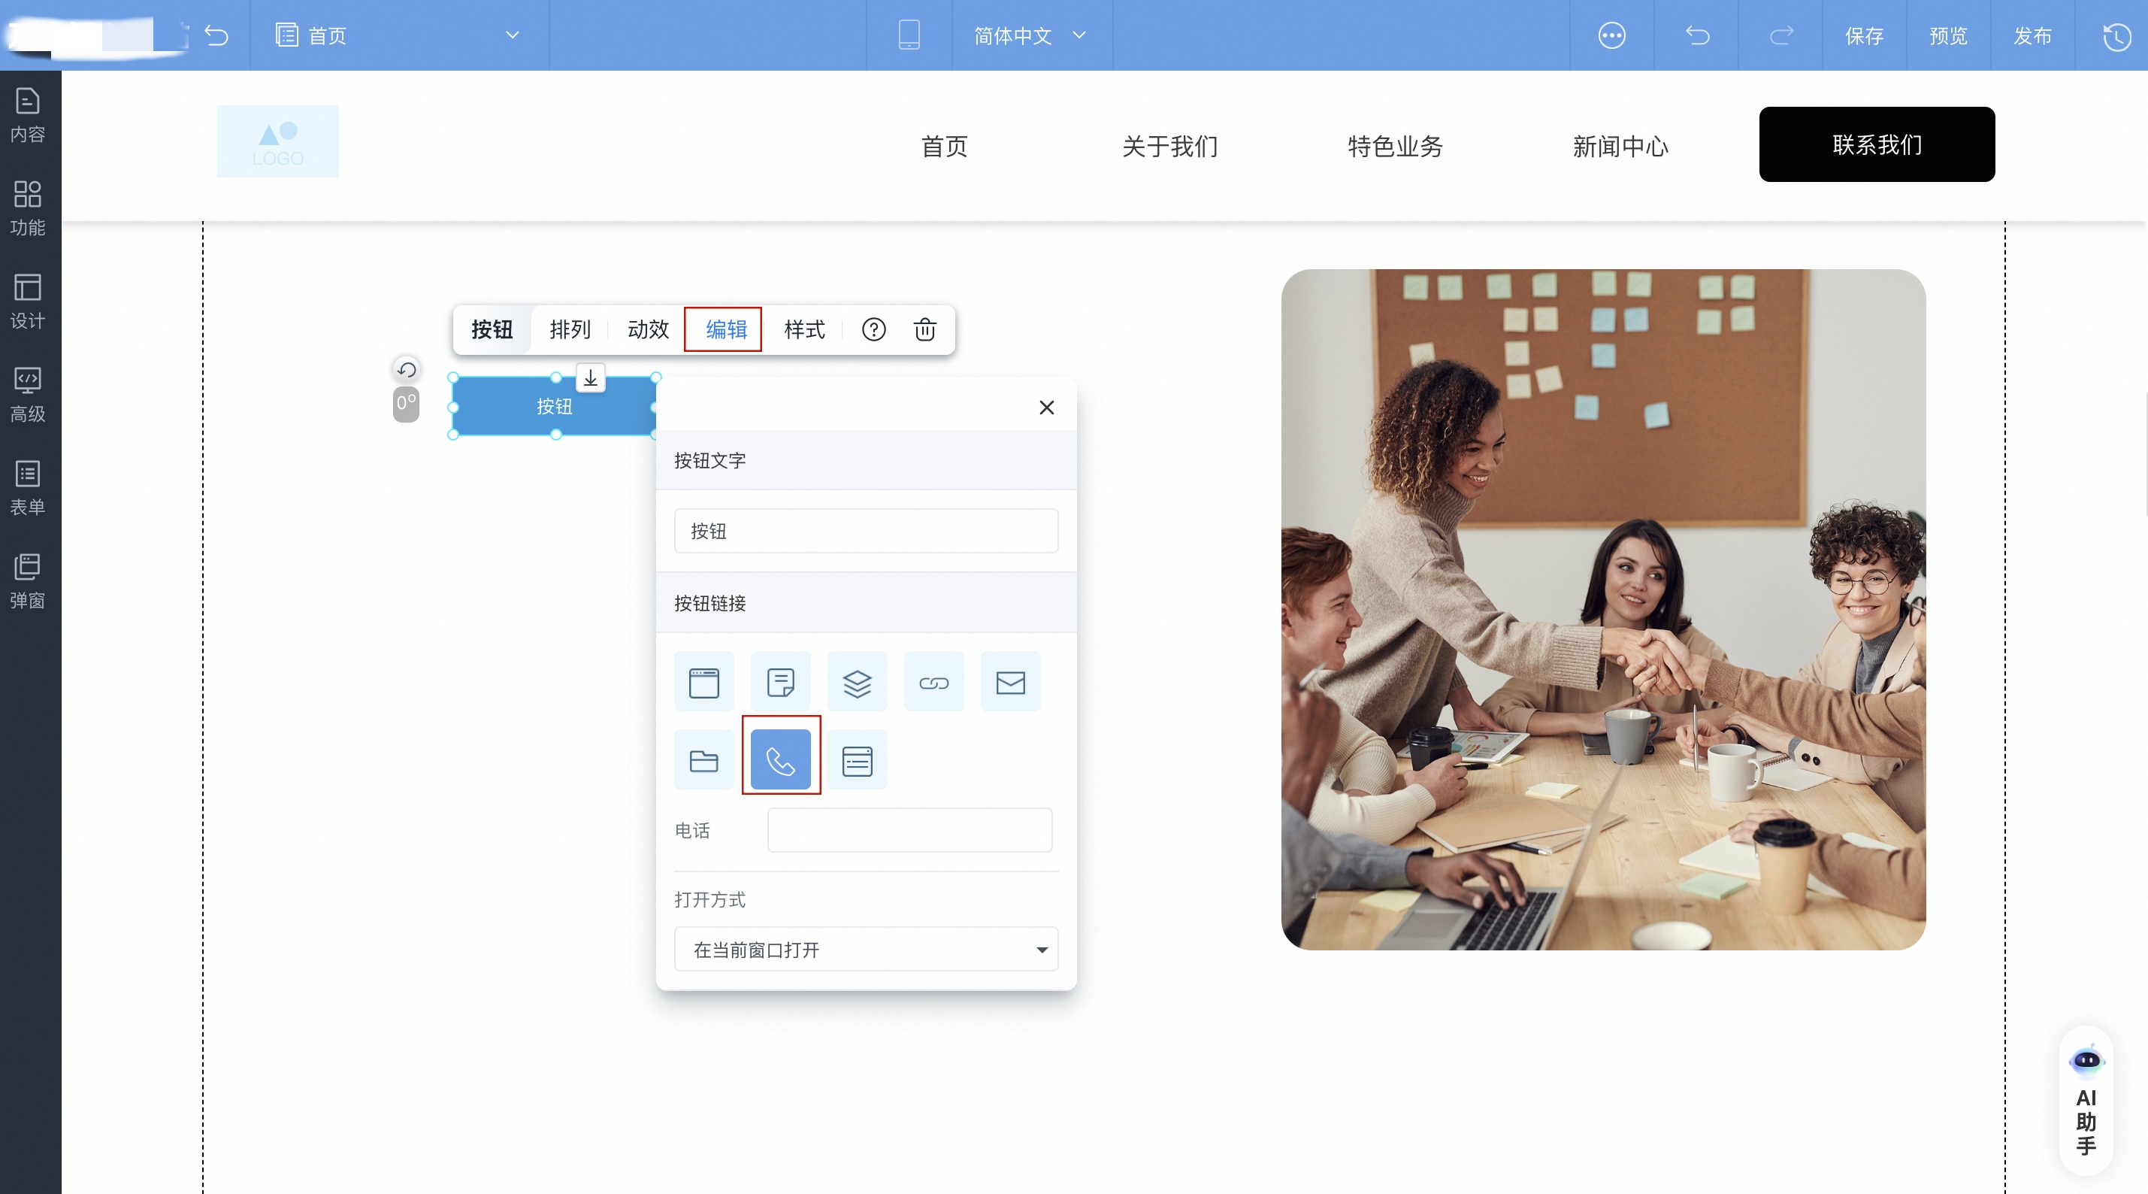This screenshot has width=2148, height=1194.
Task: Click the trash delete icon in toolbar
Action: click(924, 329)
